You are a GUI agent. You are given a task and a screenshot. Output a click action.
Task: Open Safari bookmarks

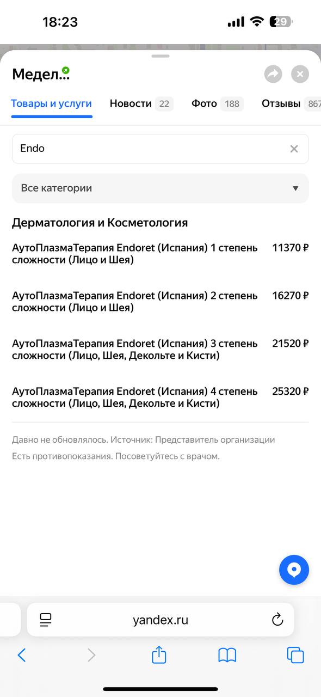(x=227, y=655)
